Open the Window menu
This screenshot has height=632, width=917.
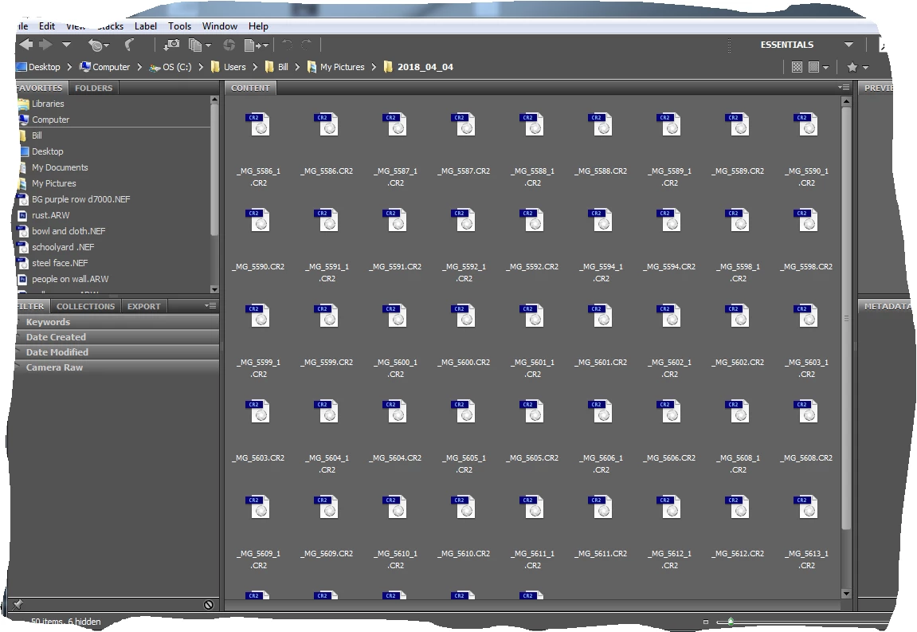220,26
